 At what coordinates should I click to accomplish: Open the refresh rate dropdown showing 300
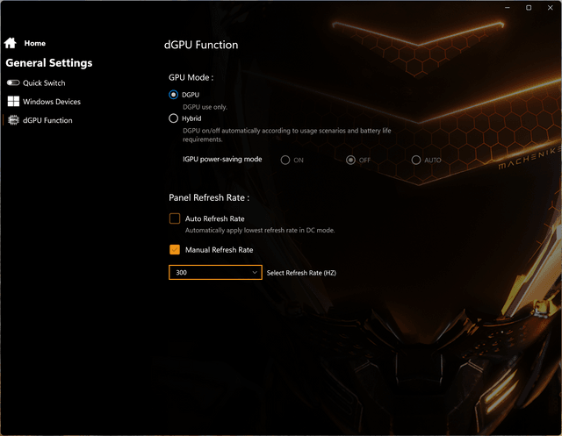[x=215, y=273]
